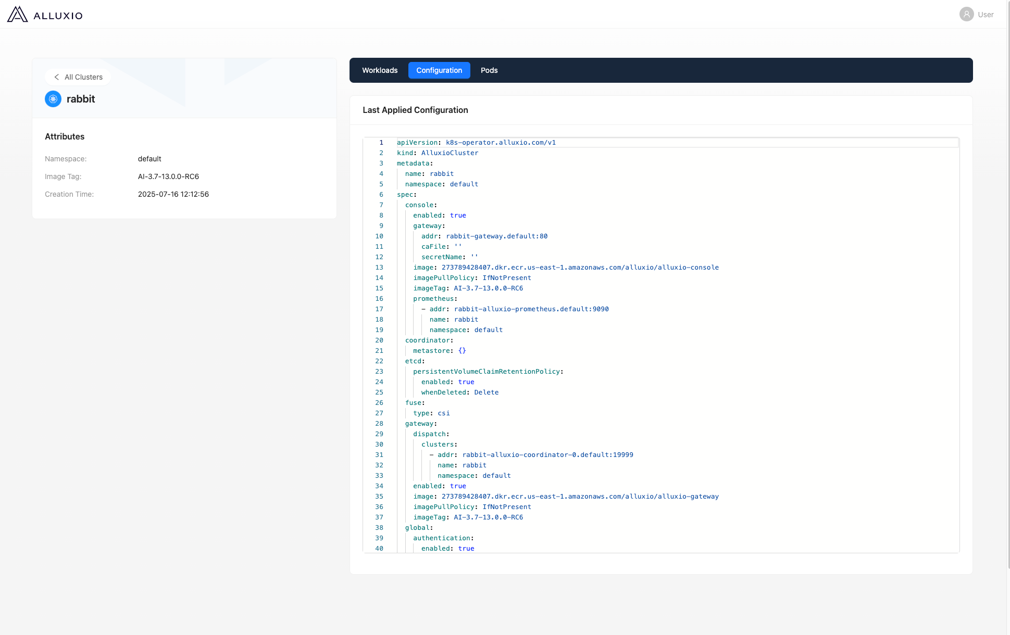Screen dimensions: 1010x635
Task: Click the 'prometheus:' key on line 16
Action: 434,299
